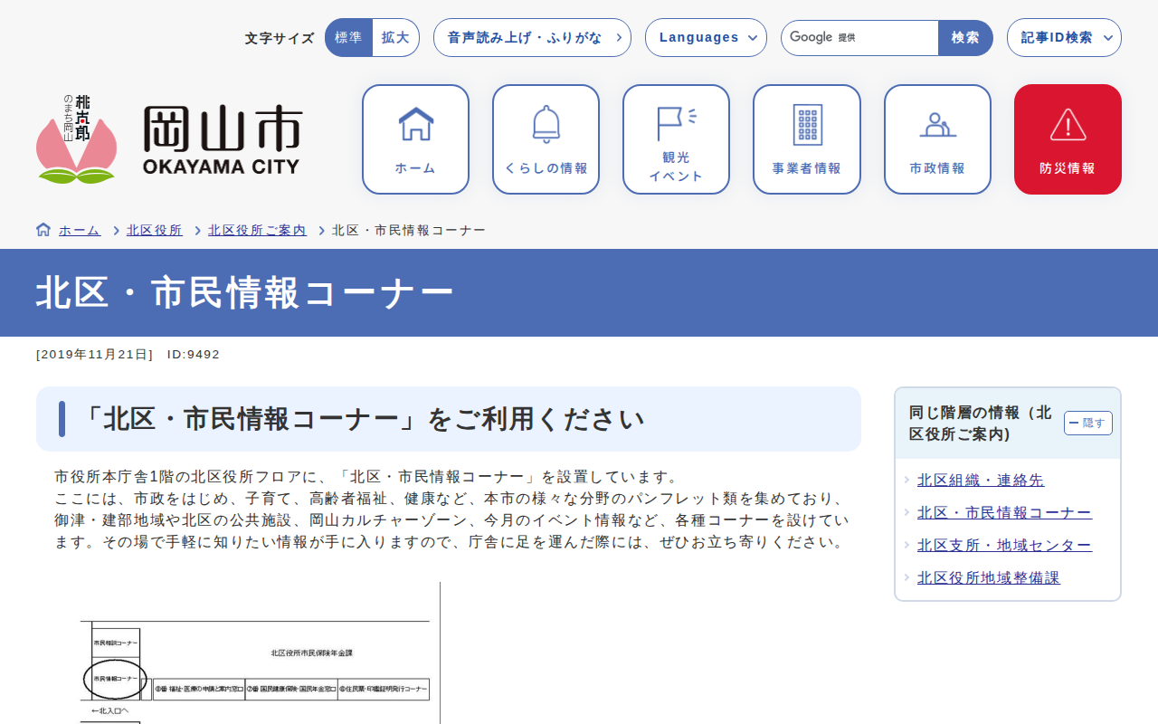The image size is (1158, 724).
Task: Set text size to 拡大
Action: click(395, 38)
